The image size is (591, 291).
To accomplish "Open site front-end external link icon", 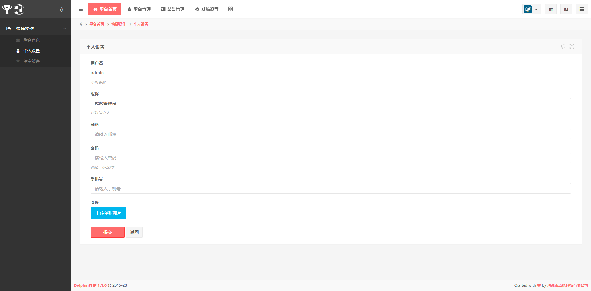I will pos(566,10).
